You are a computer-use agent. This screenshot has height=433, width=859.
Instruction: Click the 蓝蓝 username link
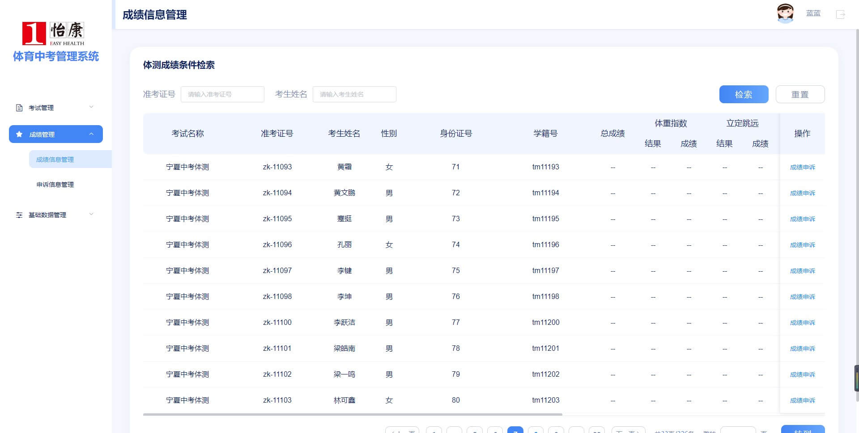pos(813,13)
